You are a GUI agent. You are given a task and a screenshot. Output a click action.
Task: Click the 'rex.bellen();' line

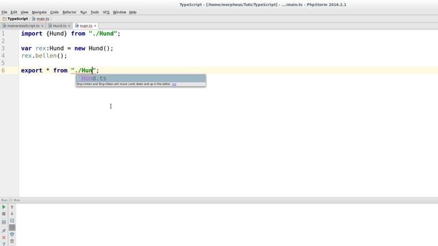[44, 56]
